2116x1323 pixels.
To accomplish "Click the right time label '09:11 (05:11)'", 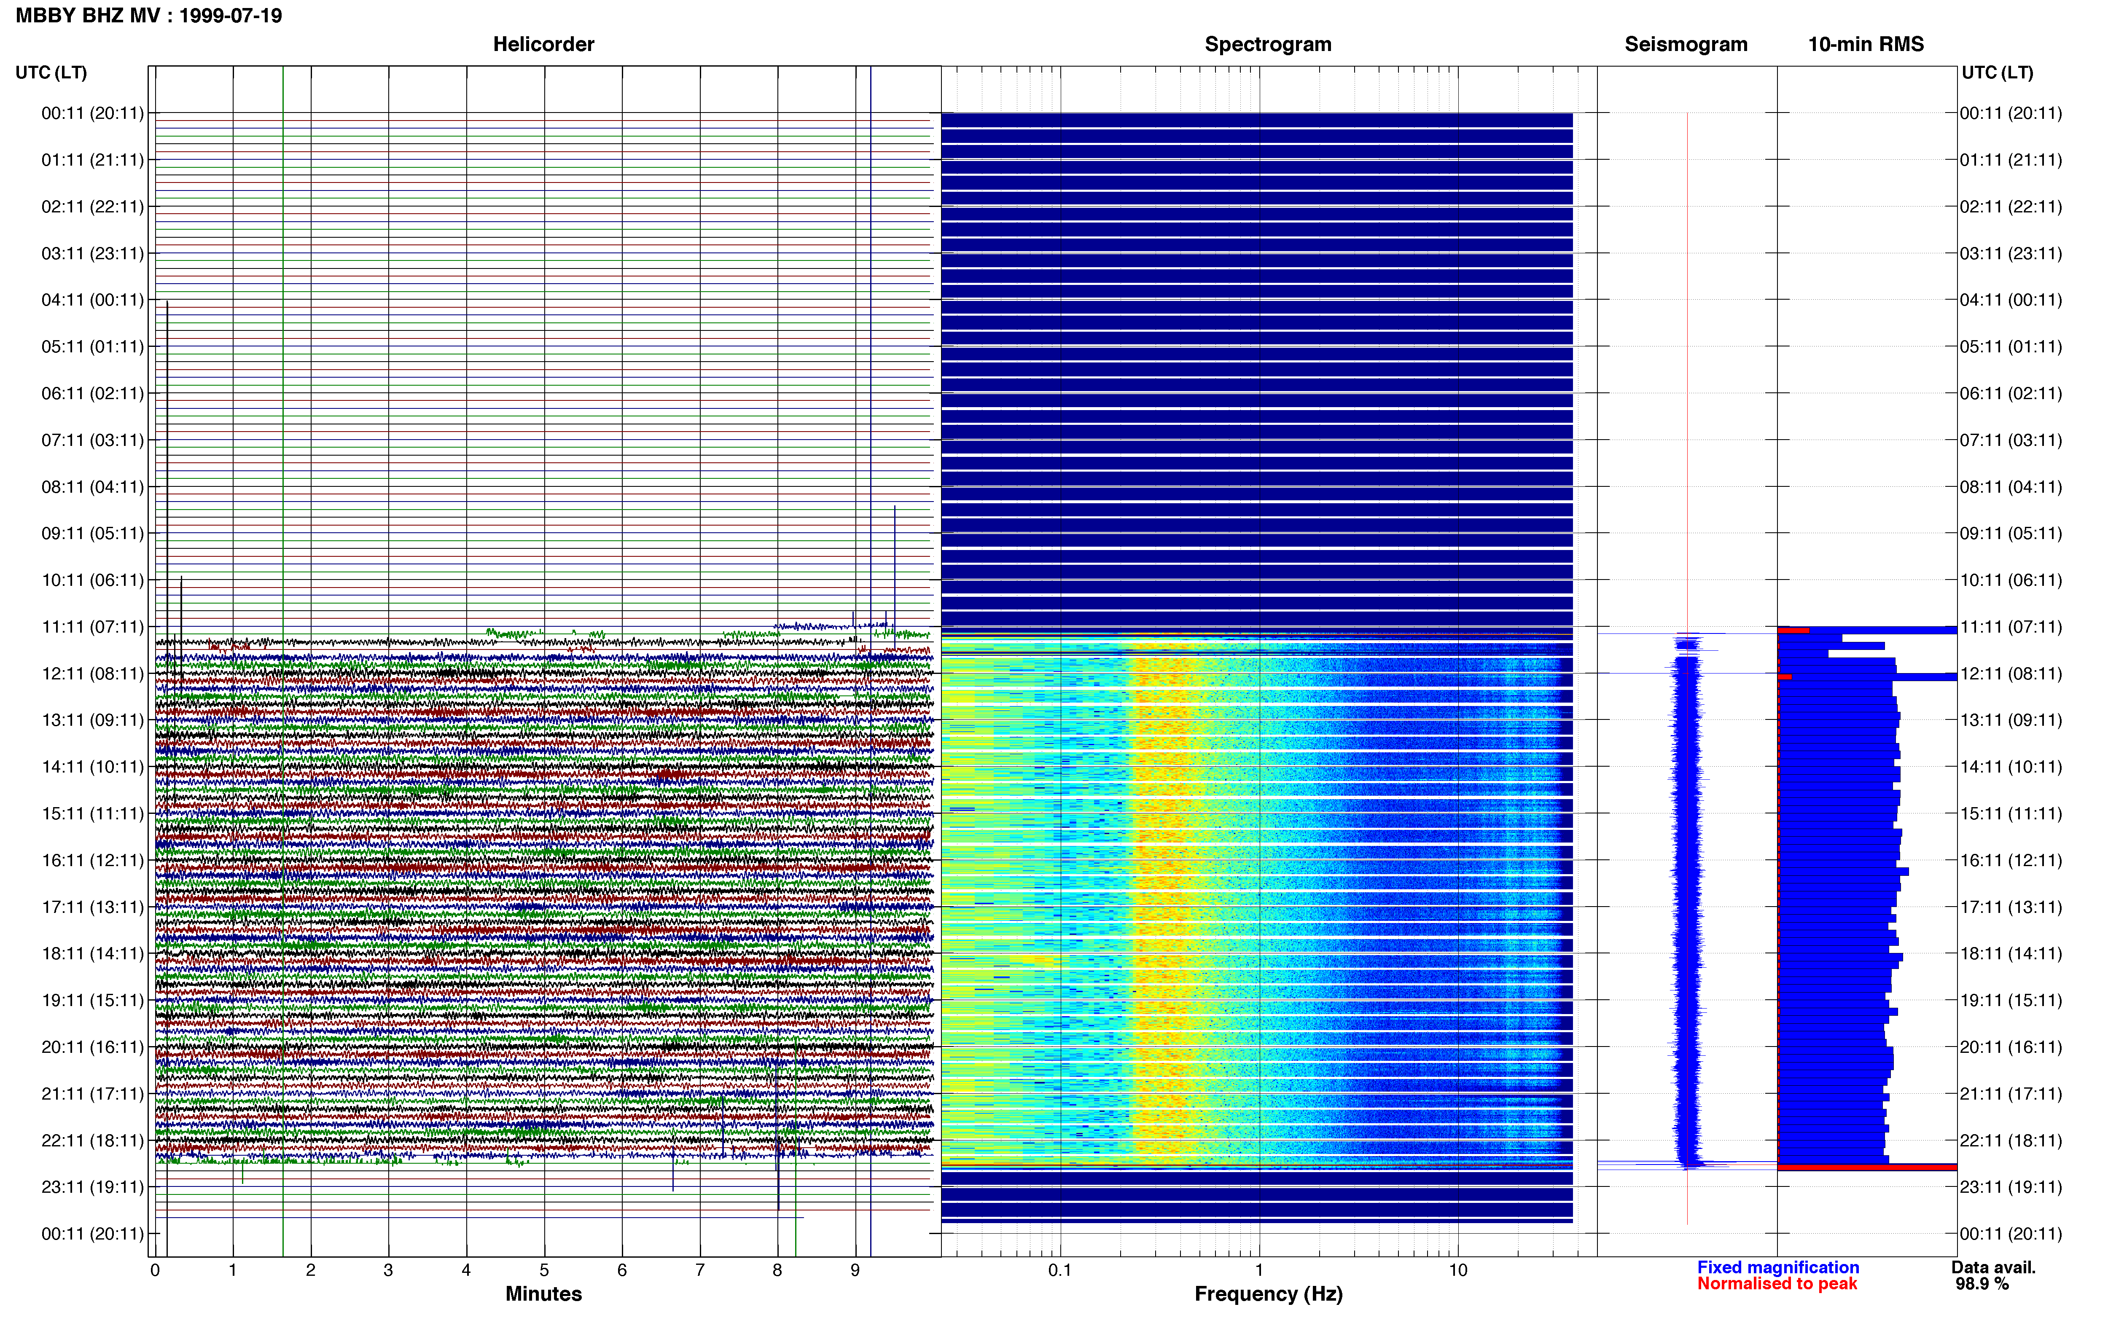I will (2011, 534).
